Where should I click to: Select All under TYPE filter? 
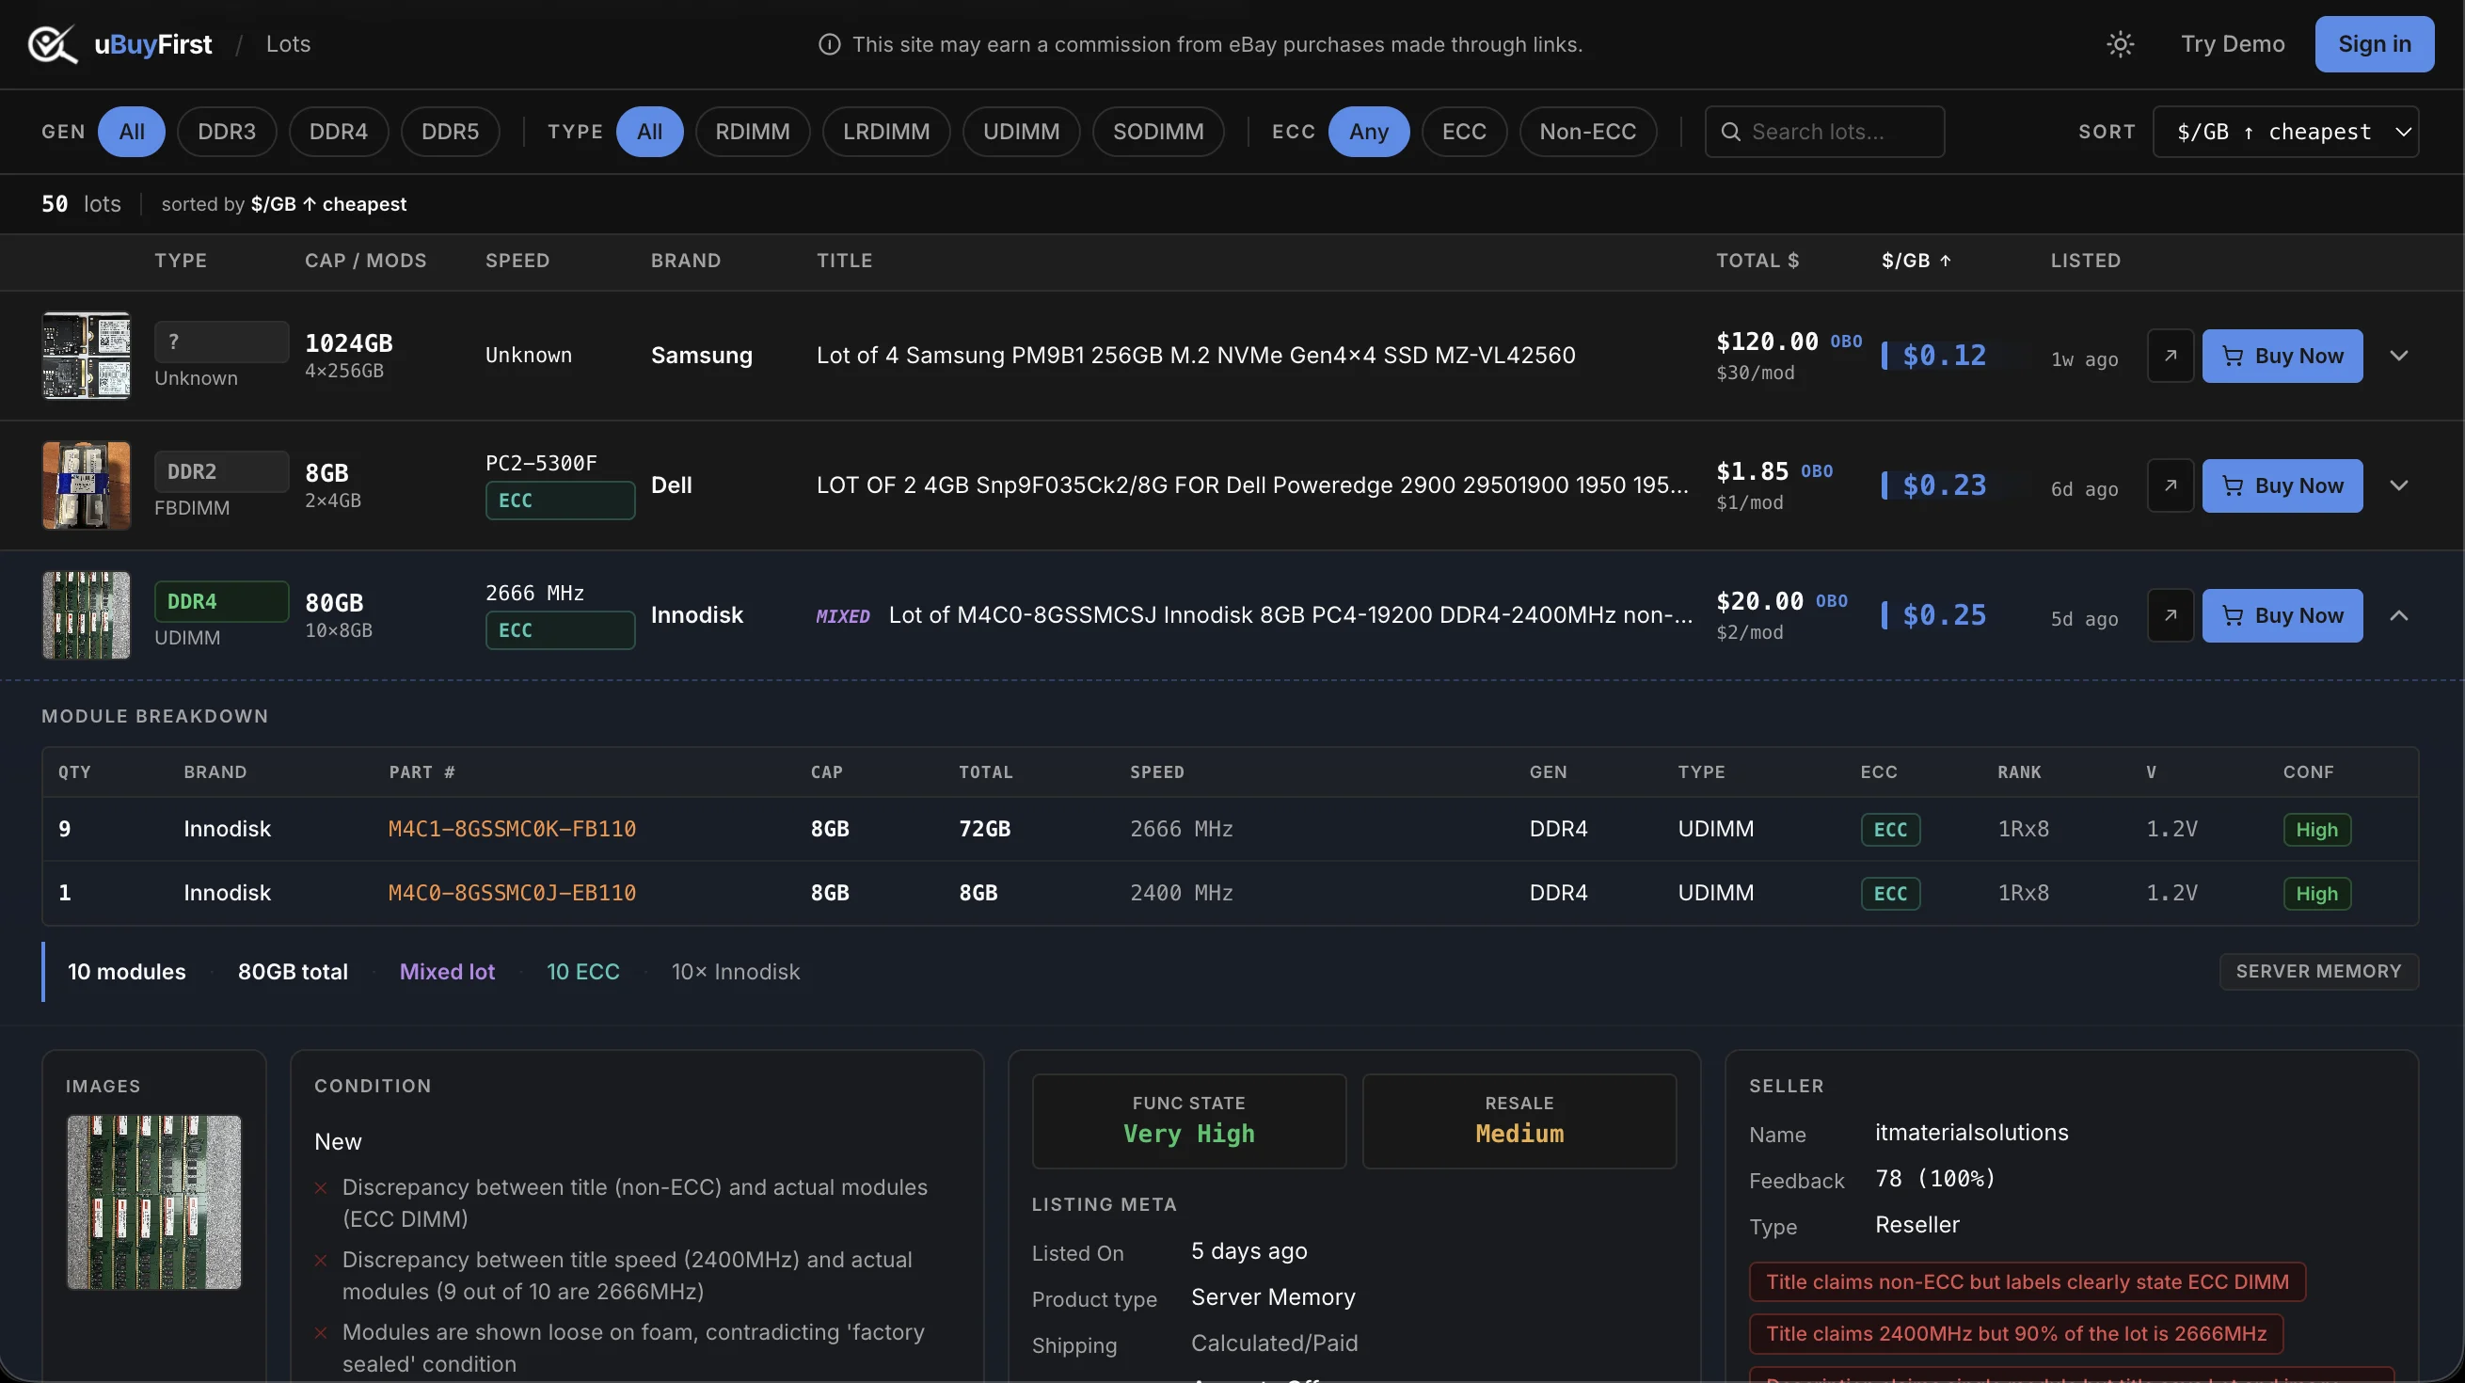click(x=649, y=131)
